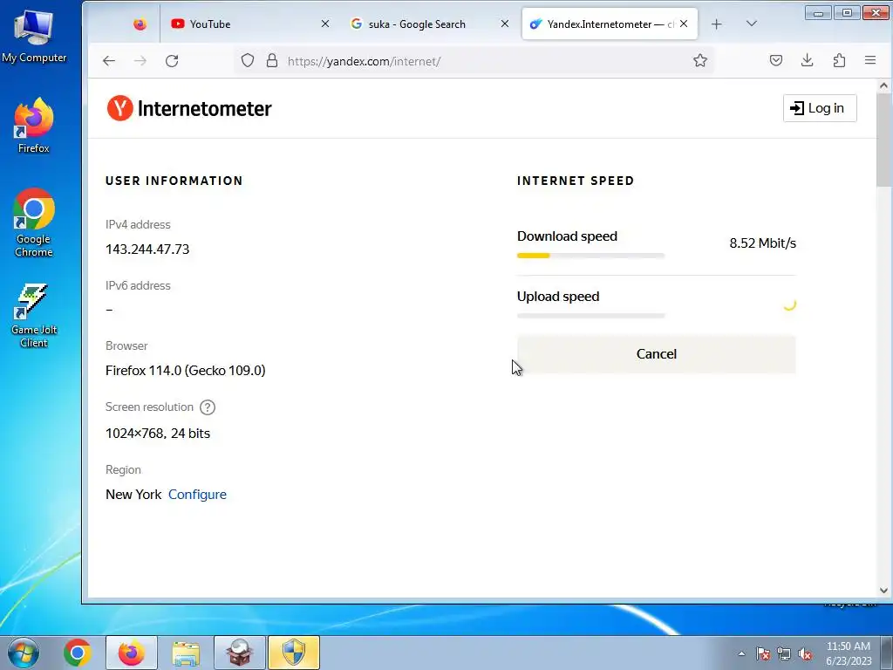Click the 8.52 Mbit/s download value
893x670 pixels.
(762, 243)
